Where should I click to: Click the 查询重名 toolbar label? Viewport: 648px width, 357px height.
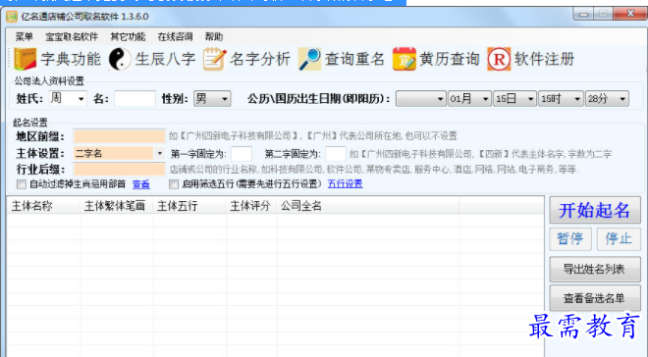[x=355, y=59]
